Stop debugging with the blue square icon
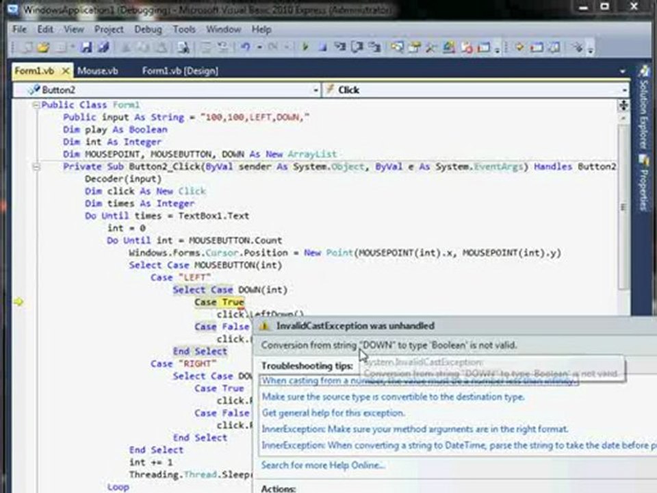This screenshot has height=493, width=657. tap(322, 47)
